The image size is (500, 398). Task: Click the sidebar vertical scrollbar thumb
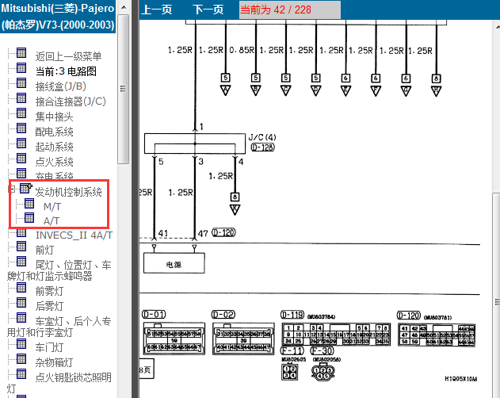[x=124, y=89]
